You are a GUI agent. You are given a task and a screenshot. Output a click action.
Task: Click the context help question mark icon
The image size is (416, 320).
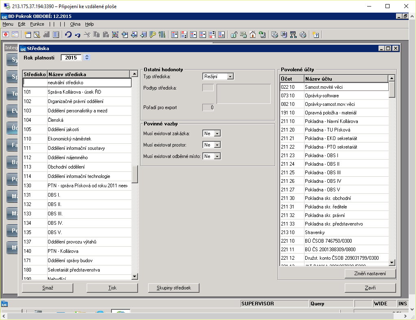coord(315,35)
